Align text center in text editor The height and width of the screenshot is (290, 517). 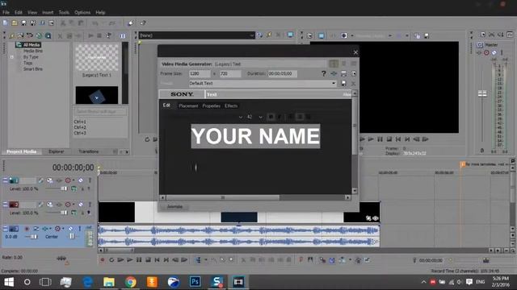point(300,117)
